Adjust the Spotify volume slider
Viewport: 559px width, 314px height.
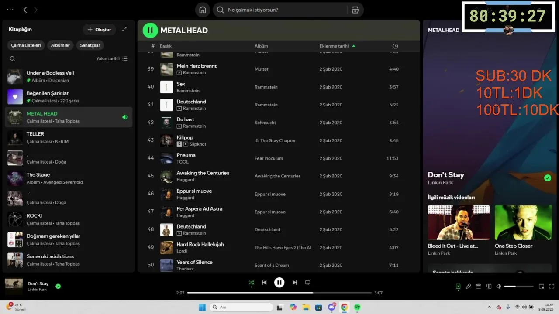tap(519, 287)
